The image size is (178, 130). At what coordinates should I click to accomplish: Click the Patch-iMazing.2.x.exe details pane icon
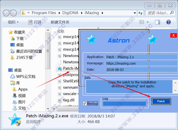[x=15, y=120]
